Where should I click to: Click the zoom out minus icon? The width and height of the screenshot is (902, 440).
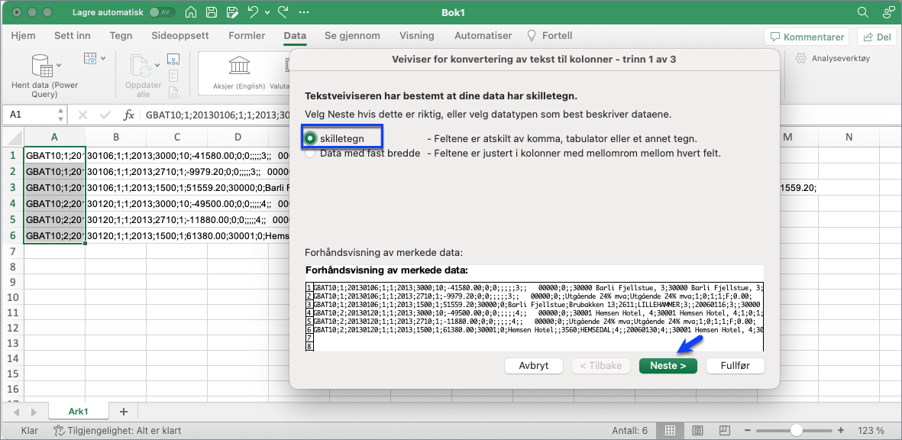(x=747, y=430)
